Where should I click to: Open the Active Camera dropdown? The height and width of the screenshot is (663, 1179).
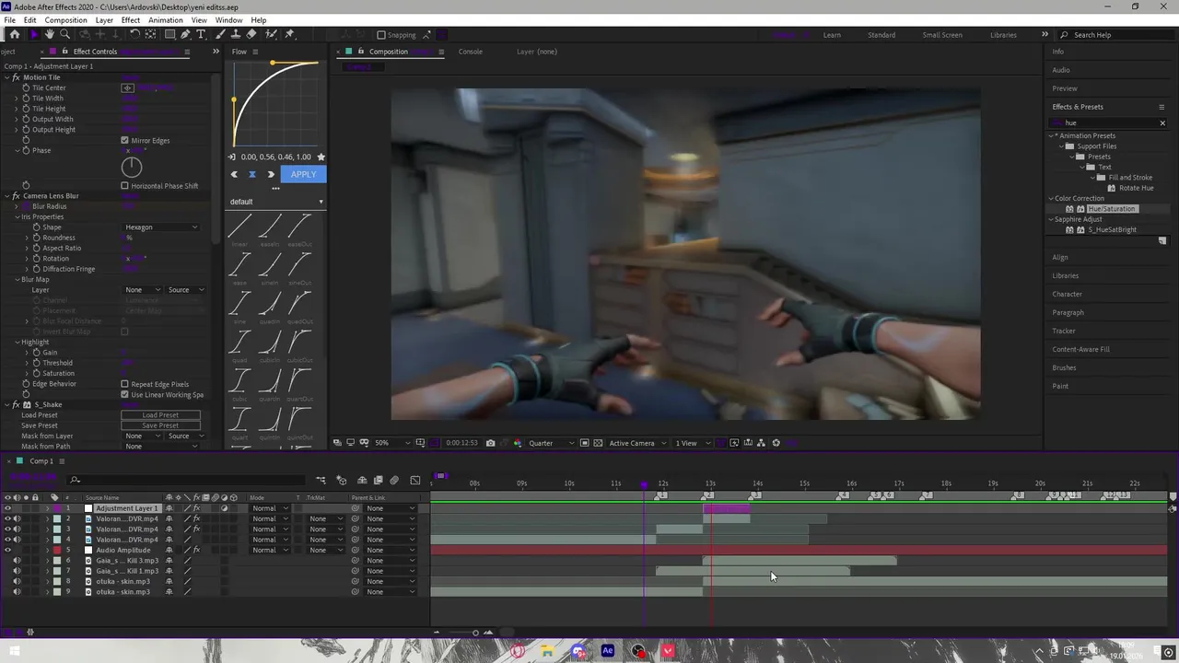[x=636, y=443]
